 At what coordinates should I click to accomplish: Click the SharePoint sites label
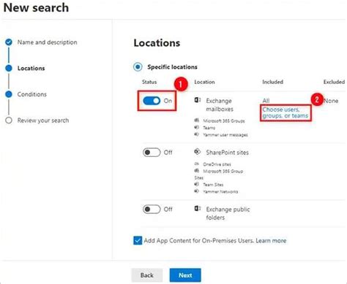(227, 153)
